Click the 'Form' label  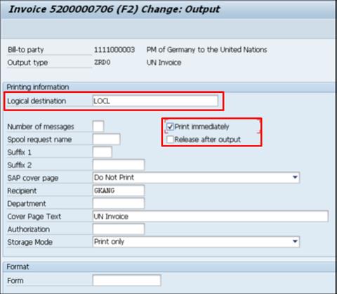[x=15, y=281]
